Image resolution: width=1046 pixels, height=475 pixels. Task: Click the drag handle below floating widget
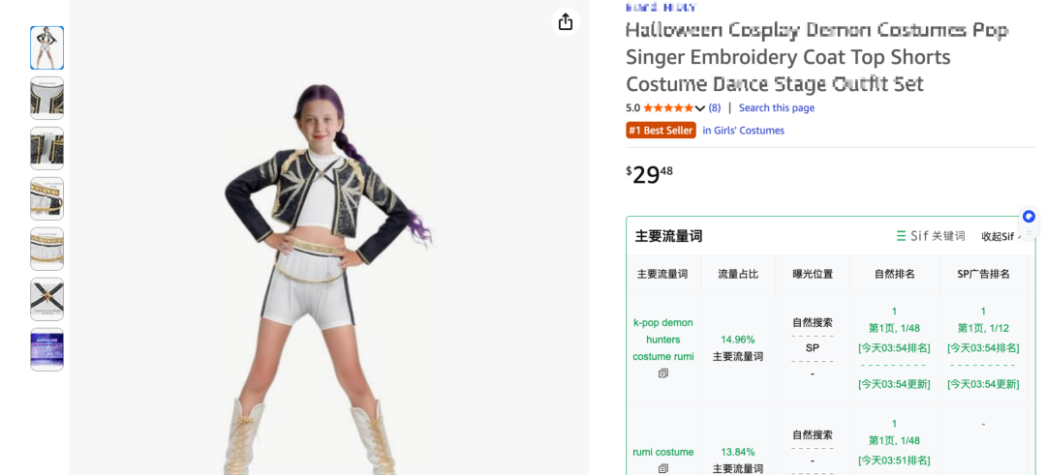point(1029,233)
